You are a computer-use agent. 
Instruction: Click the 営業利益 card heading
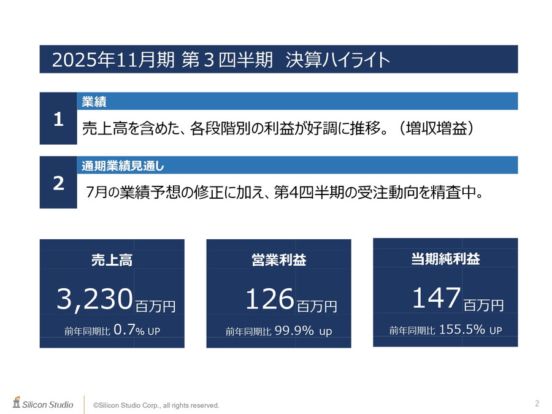(x=278, y=260)
